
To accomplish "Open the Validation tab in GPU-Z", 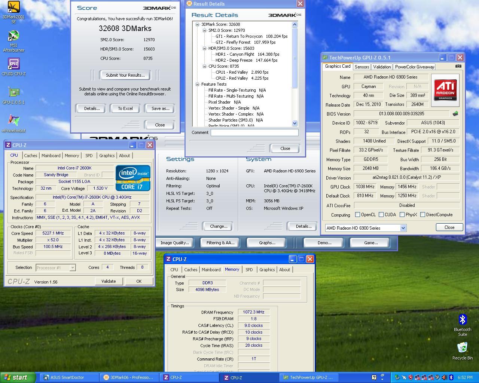I will 382,67.
